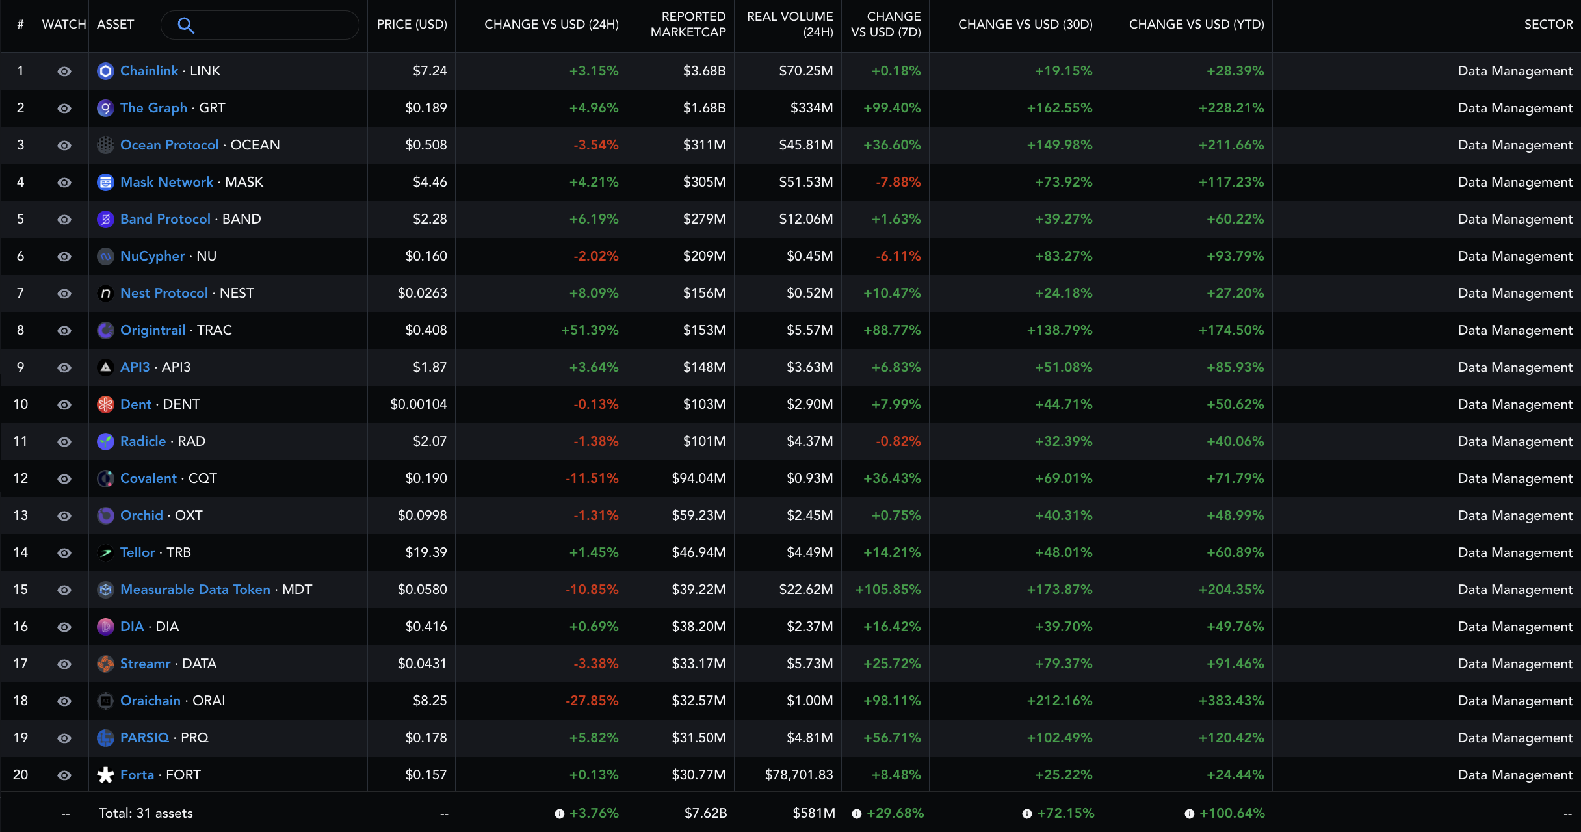Image resolution: width=1581 pixels, height=832 pixels.
Task: Click the Measurable Data Token logo icon
Action: (105, 590)
